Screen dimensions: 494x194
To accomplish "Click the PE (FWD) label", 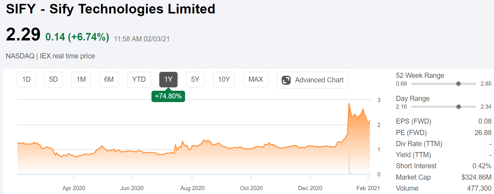I will click(x=411, y=133).
